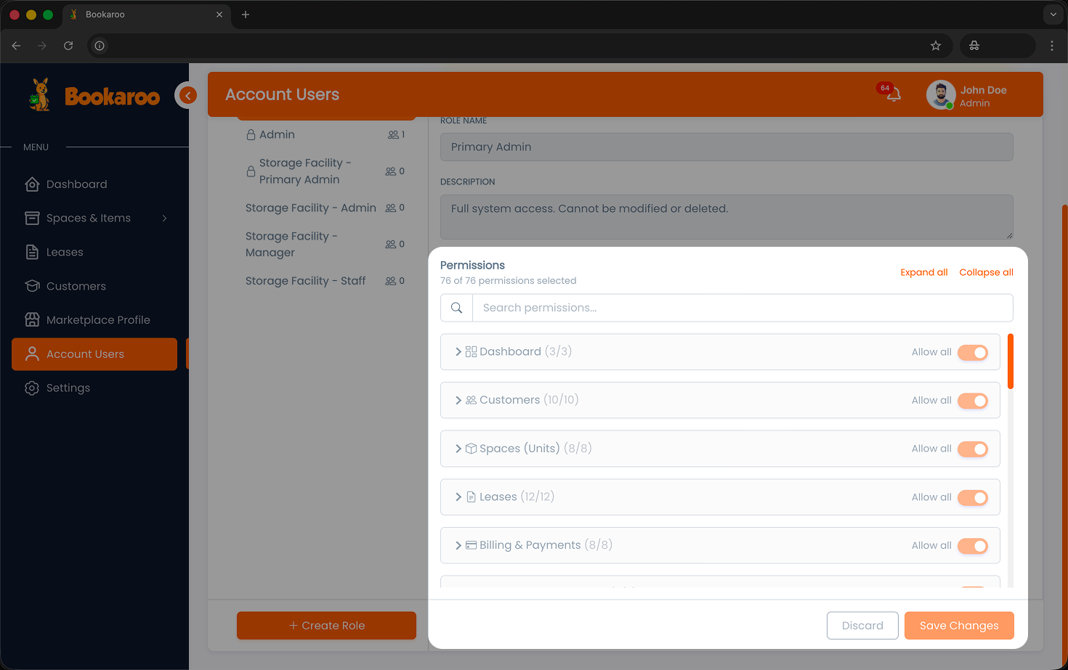This screenshot has height=670, width=1068.
Task: Expand the Leases permissions group
Action: 458,497
